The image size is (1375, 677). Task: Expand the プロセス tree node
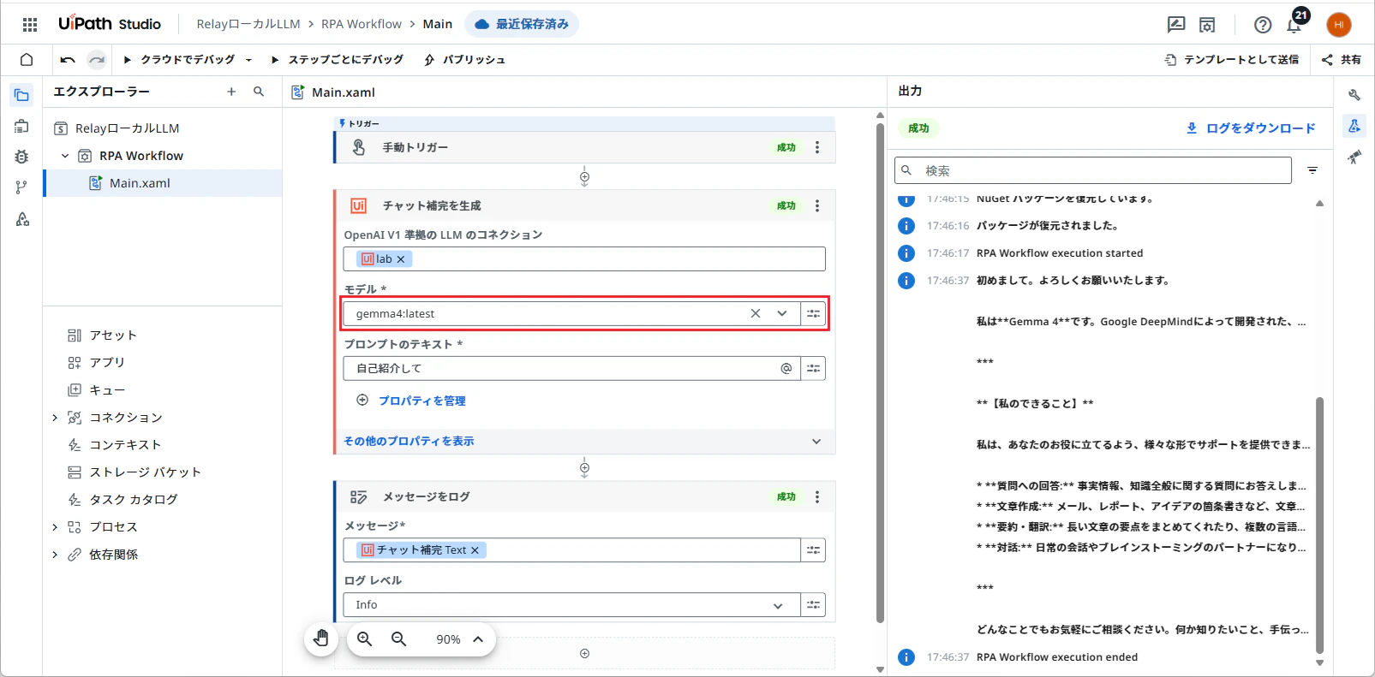point(55,527)
